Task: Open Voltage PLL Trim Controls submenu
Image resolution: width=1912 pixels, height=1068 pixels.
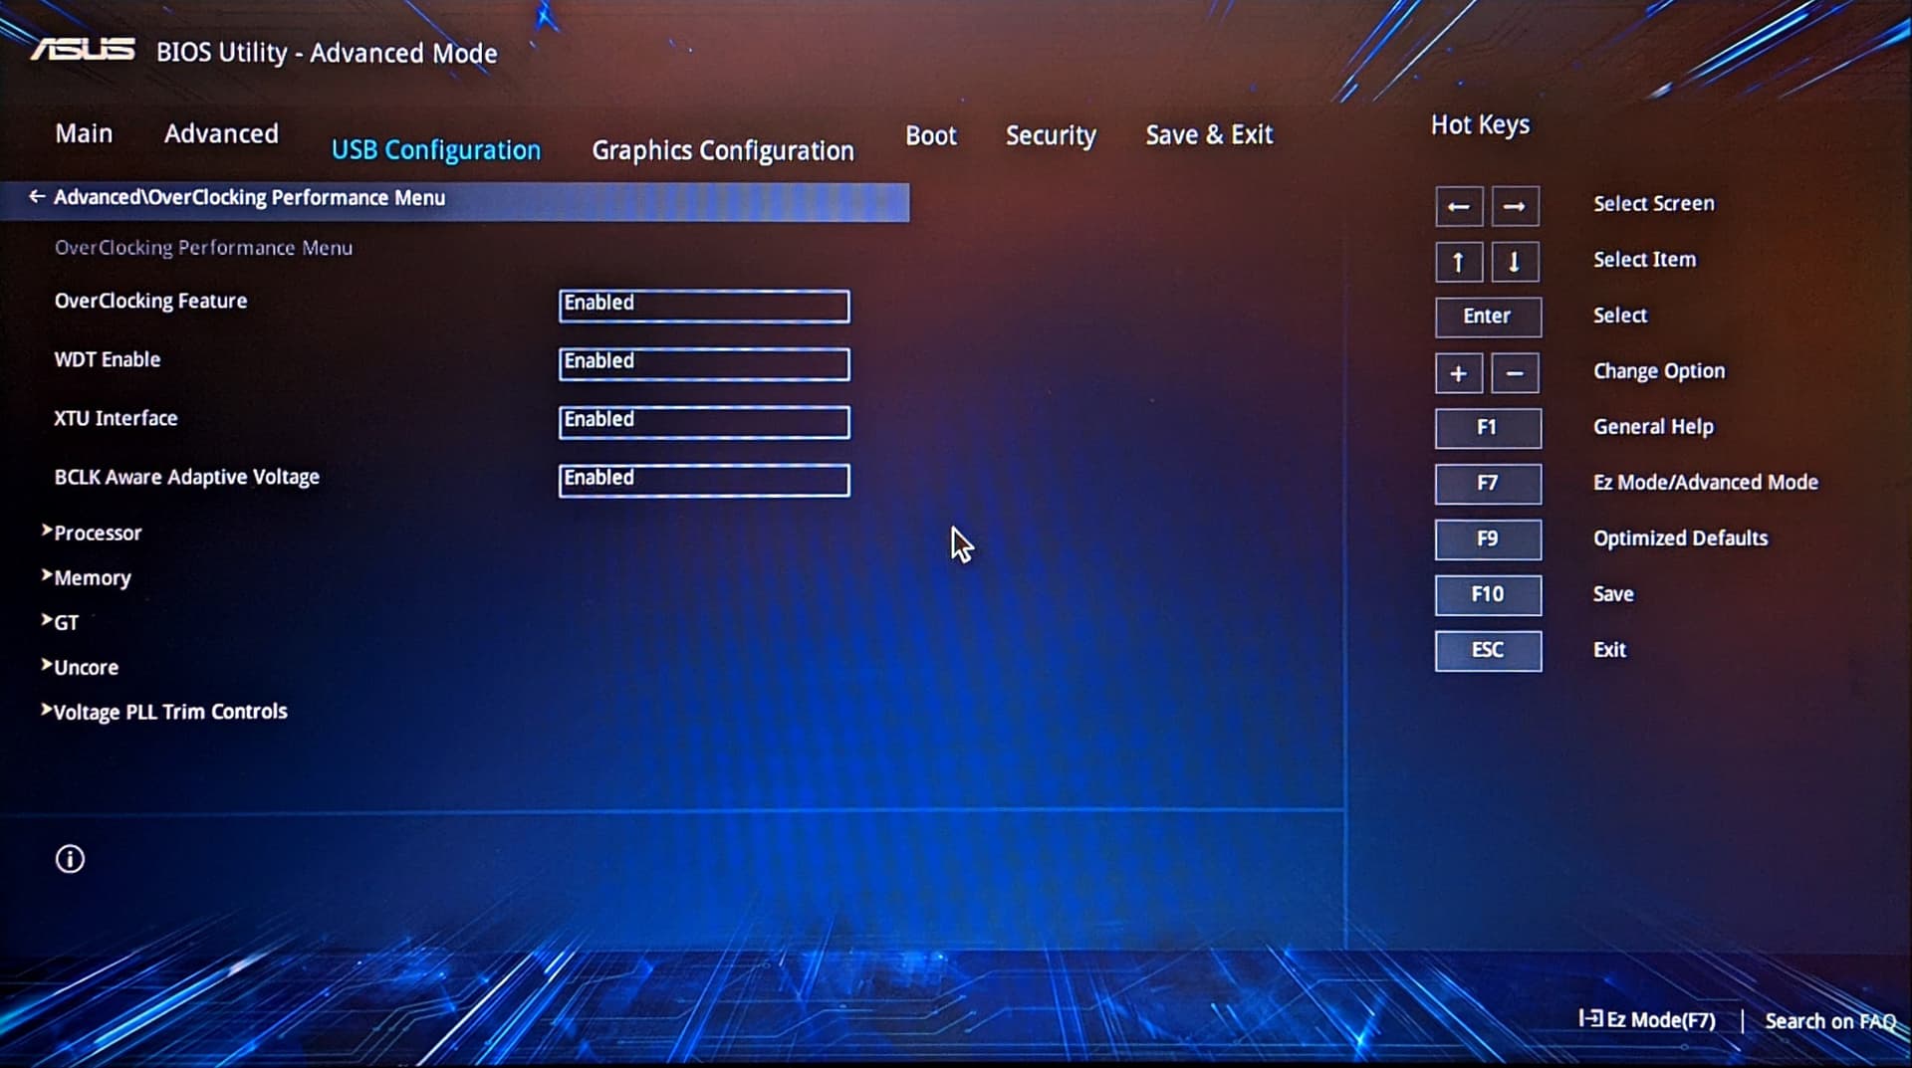Action: click(169, 712)
